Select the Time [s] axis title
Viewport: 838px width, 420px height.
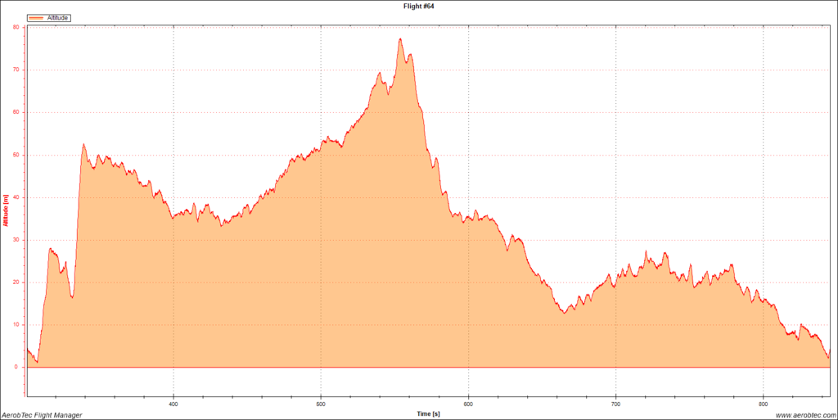[427, 413]
